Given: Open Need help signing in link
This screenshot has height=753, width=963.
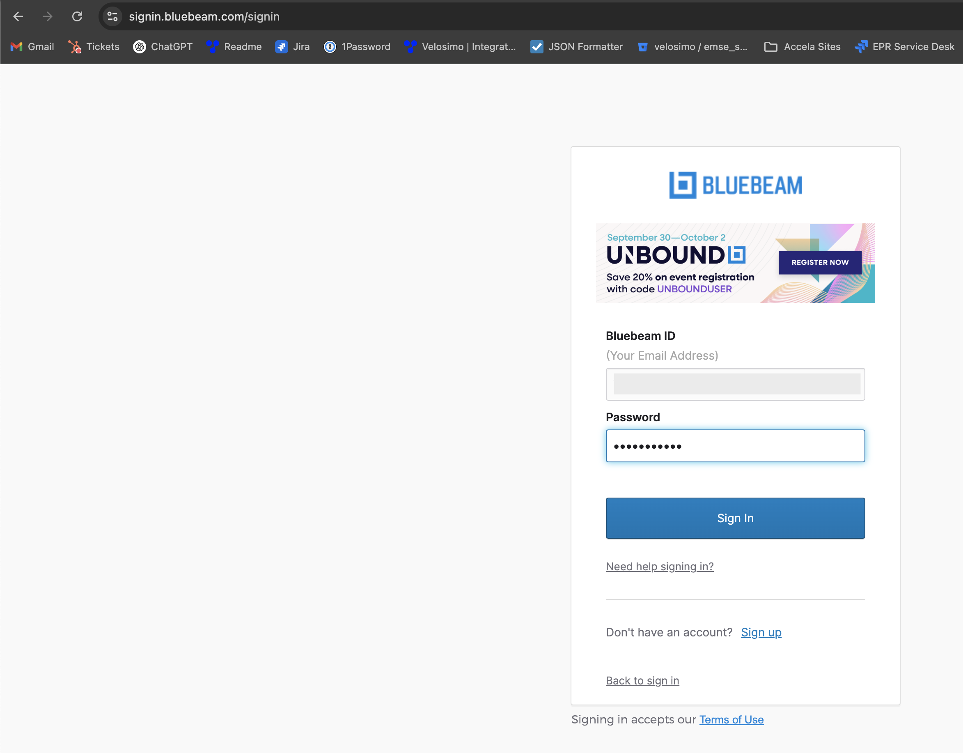Looking at the screenshot, I should point(660,567).
